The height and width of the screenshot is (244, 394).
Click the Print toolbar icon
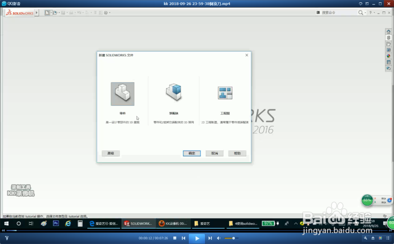click(71, 13)
